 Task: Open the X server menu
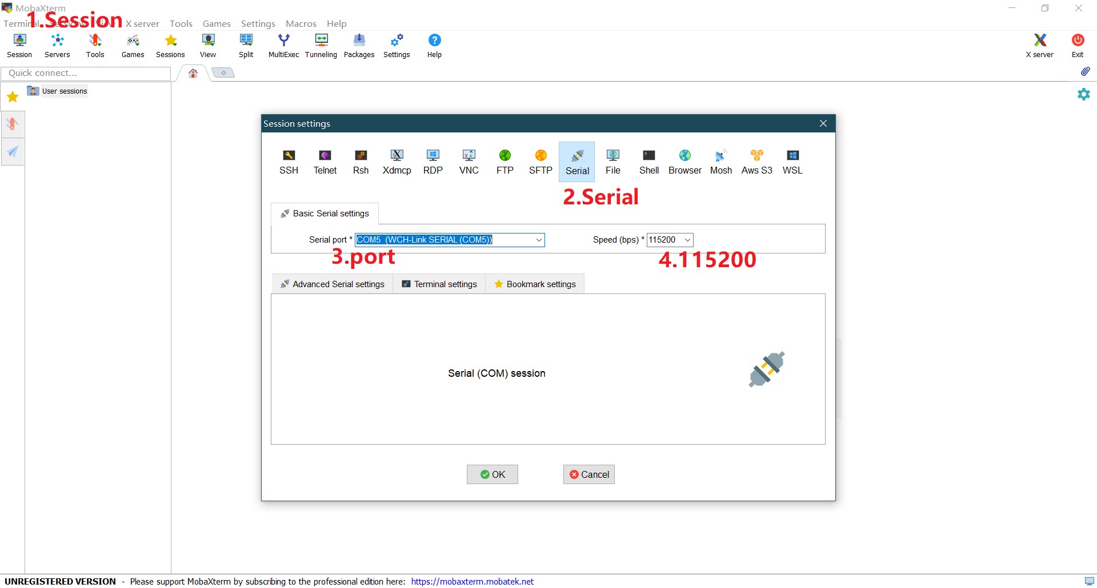tap(142, 23)
